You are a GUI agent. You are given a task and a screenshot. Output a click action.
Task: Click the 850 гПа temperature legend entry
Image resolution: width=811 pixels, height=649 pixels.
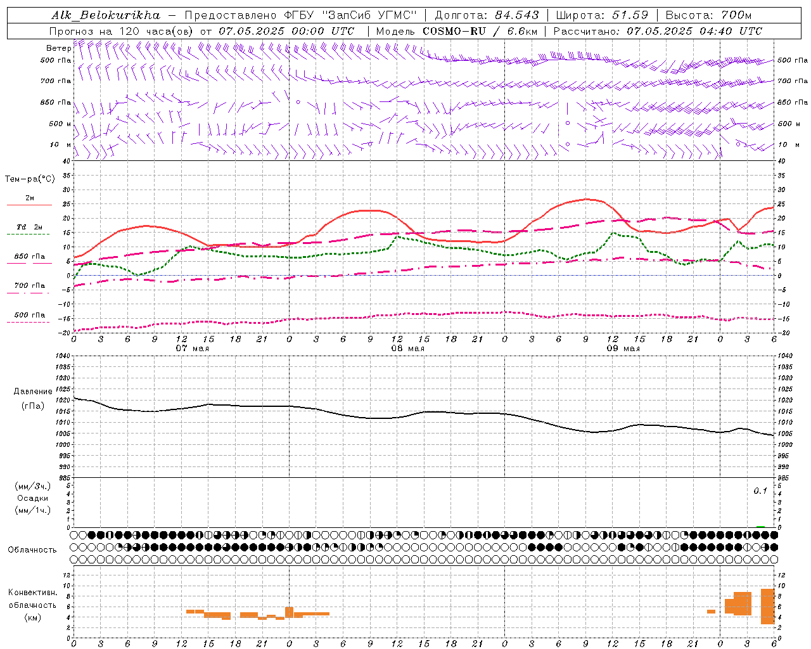pos(30,257)
